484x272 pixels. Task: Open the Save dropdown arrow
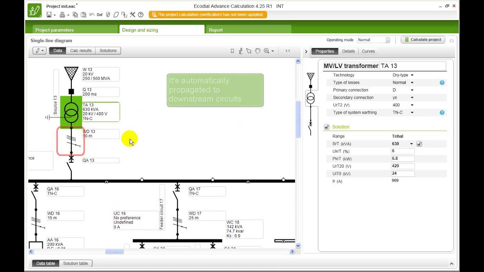pos(55,15)
